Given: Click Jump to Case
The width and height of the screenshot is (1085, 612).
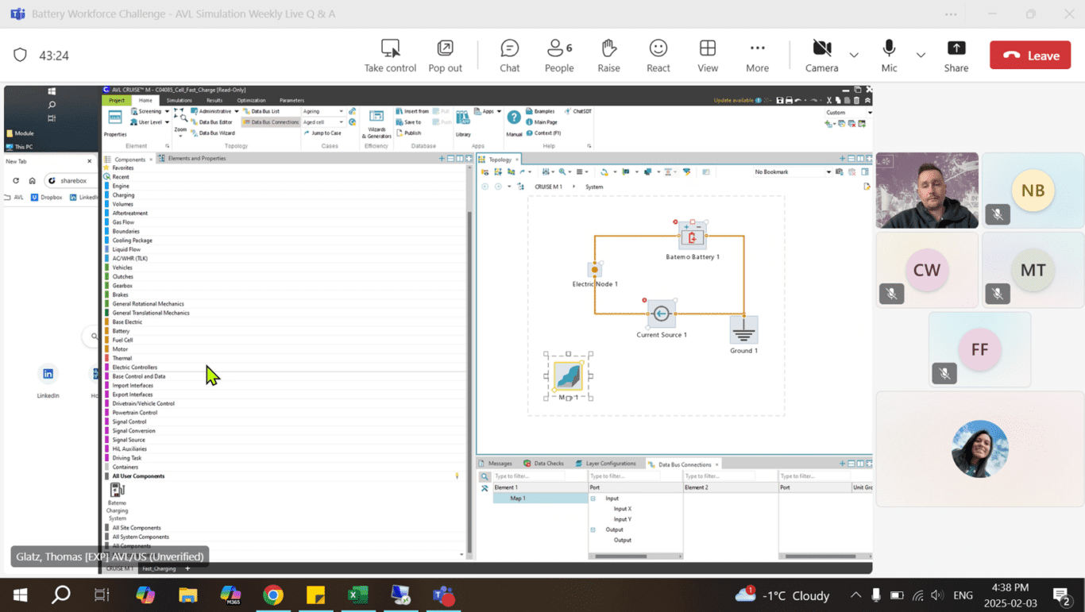Looking at the screenshot, I should 322,133.
